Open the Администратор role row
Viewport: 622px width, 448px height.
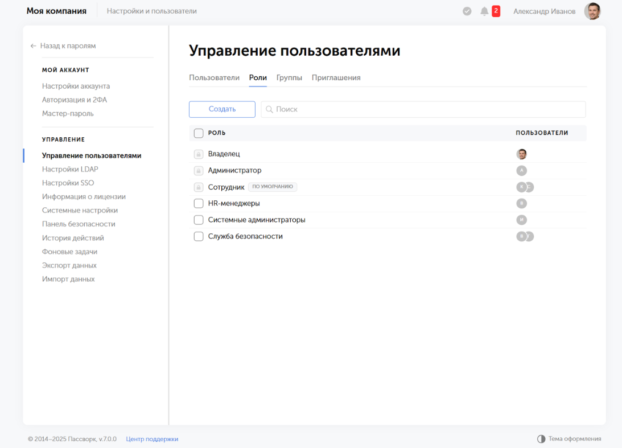[388, 171]
